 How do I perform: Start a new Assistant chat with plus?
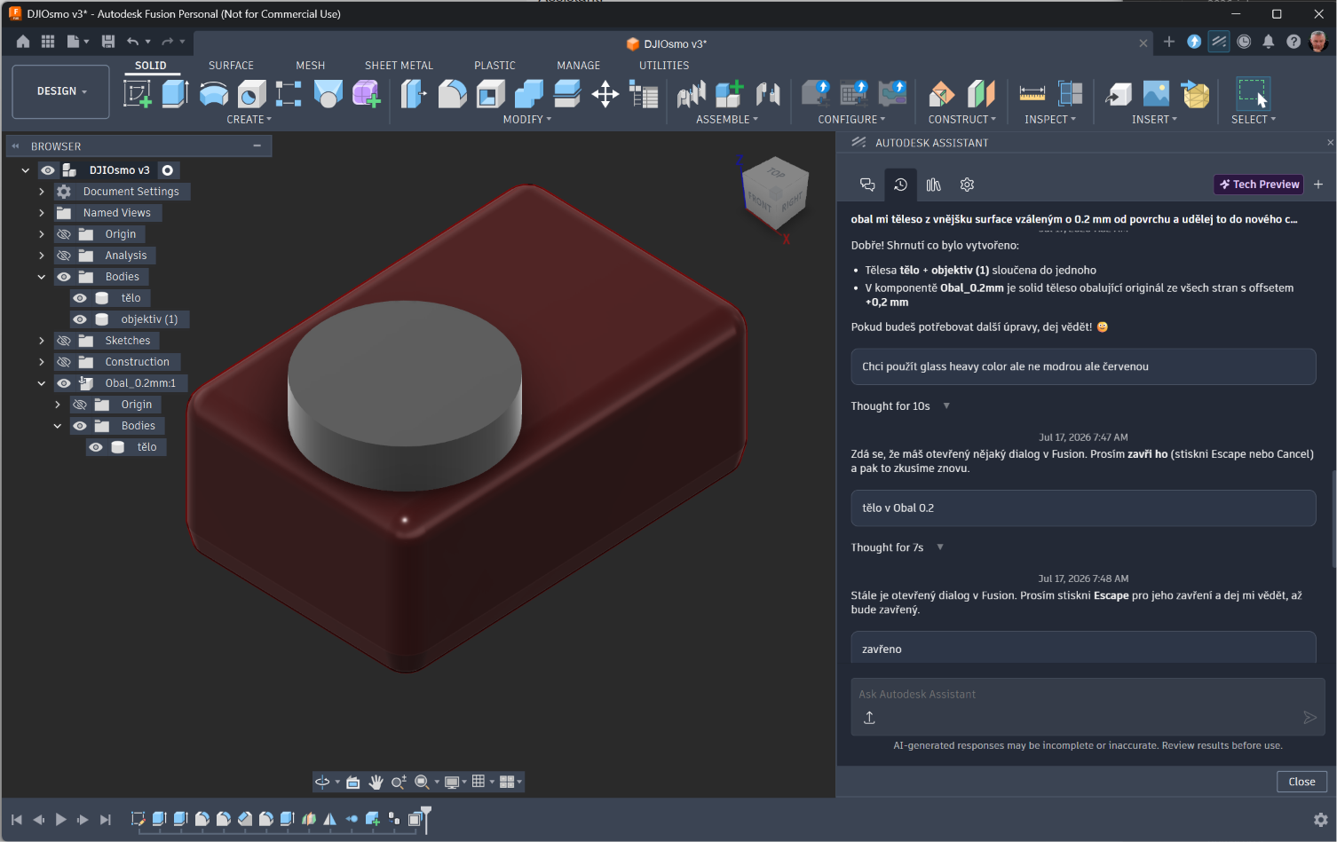pos(1318,185)
